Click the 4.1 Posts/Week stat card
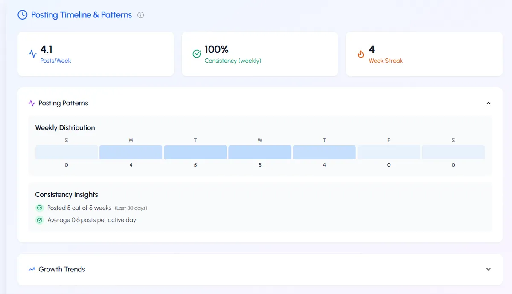 (x=96, y=54)
